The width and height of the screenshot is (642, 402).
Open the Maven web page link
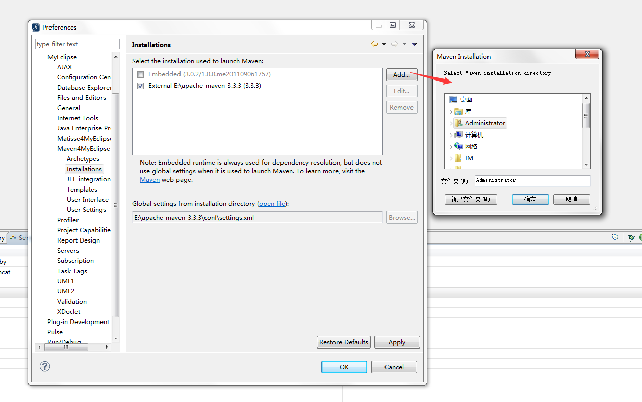coord(149,180)
